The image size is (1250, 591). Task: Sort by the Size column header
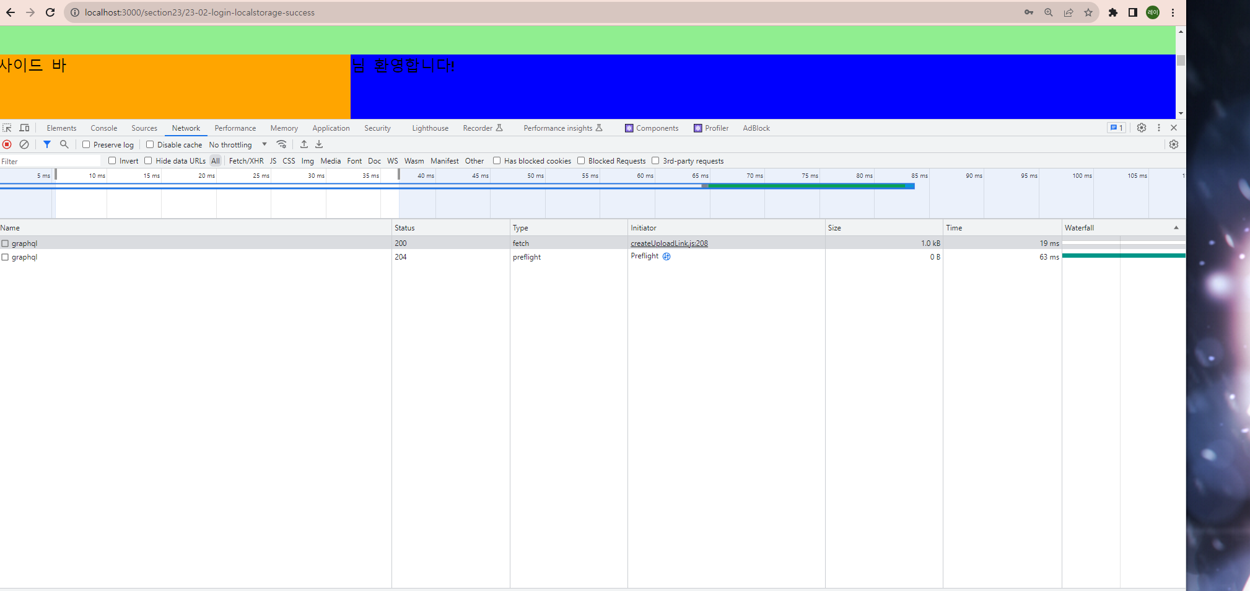884,228
